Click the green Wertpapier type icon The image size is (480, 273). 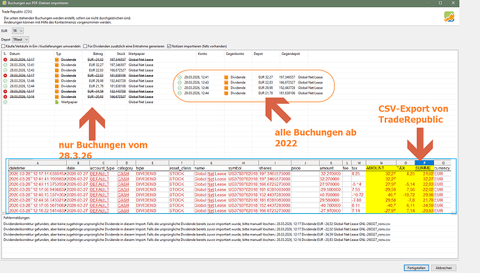[56, 102]
